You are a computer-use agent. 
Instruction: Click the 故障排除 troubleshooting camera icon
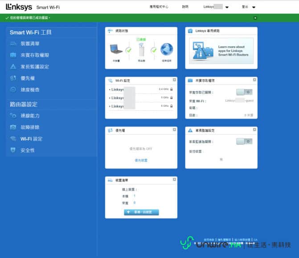pos(13,127)
